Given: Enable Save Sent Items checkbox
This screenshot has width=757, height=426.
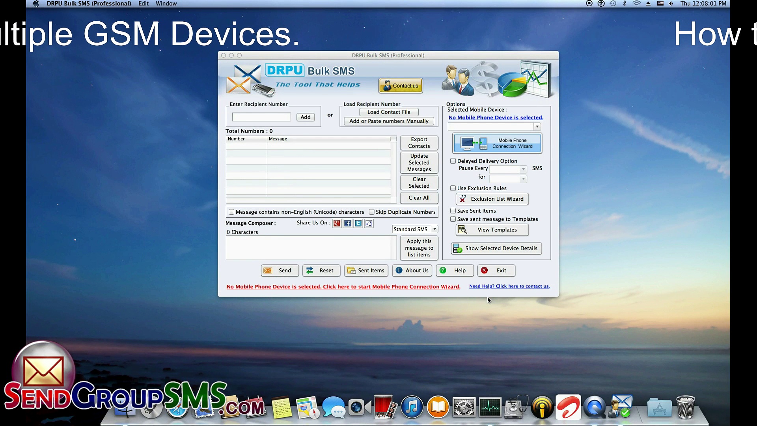Looking at the screenshot, I should pos(452,210).
